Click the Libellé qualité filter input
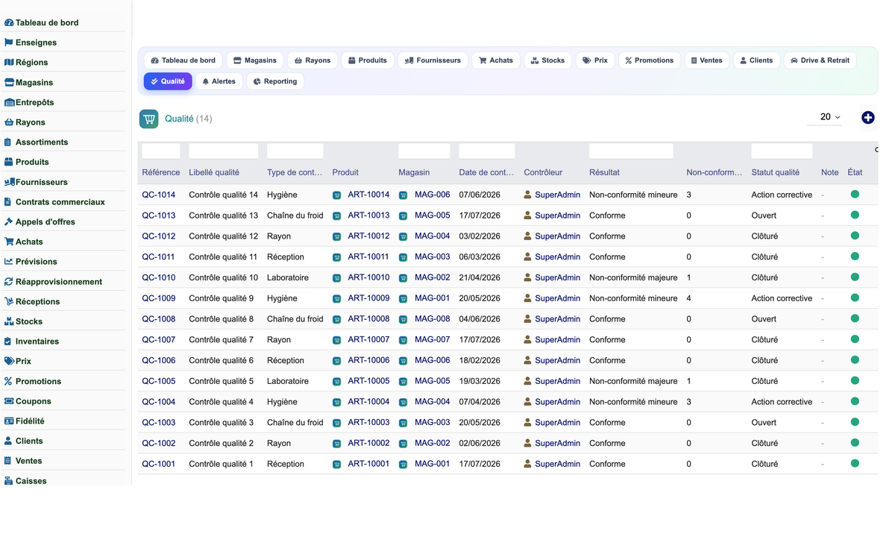Image resolution: width=895 pixels, height=554 pixels. click(x=224, y=151)
